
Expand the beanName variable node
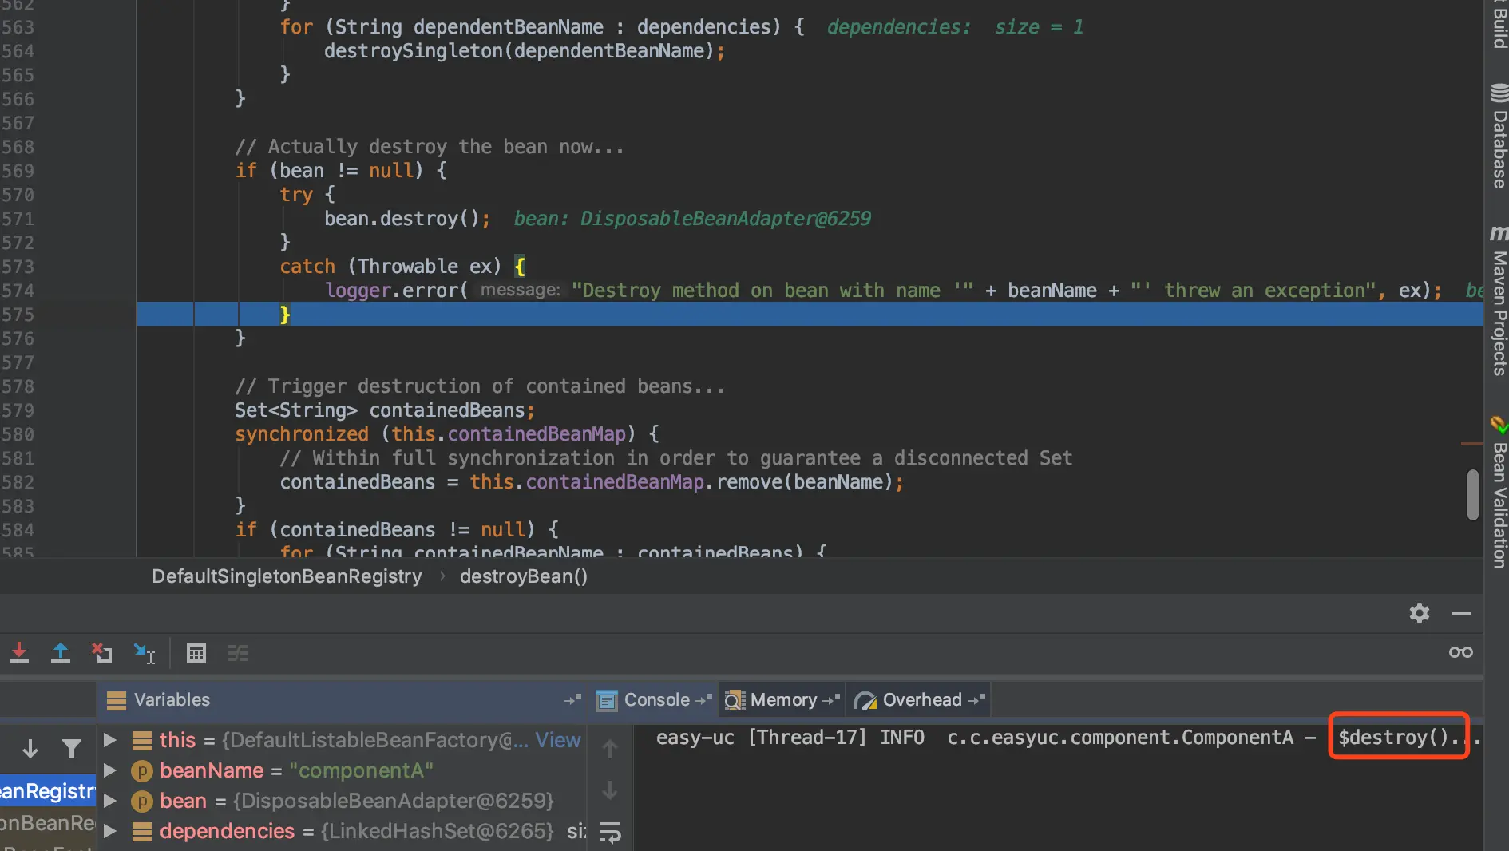pos(110,770)
